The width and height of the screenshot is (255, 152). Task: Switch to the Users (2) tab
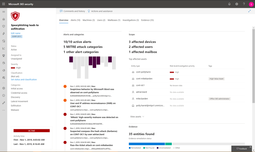click(101, 20)
